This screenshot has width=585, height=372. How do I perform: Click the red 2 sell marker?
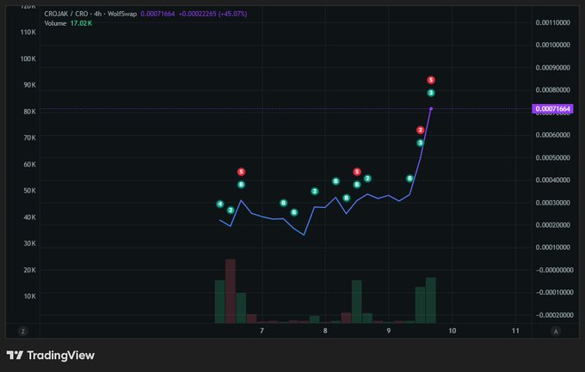tap(421, 130)
